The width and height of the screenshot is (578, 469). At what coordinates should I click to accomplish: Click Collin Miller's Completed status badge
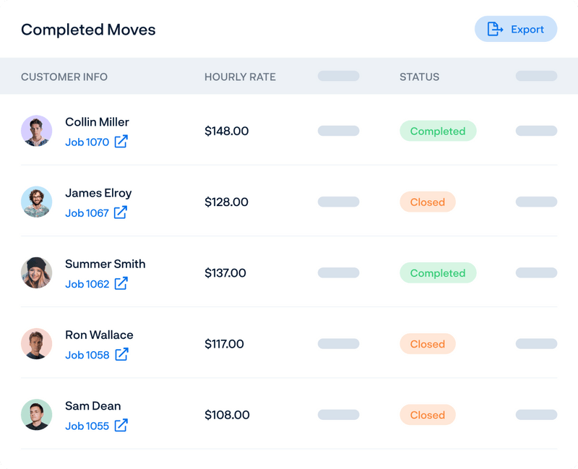pos(437,131)
